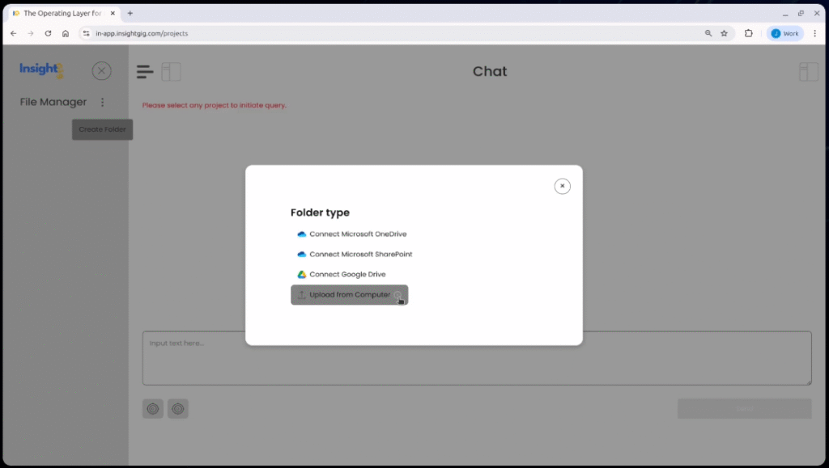
Task: Close the Folder type dialog
Action: (562, 186)
